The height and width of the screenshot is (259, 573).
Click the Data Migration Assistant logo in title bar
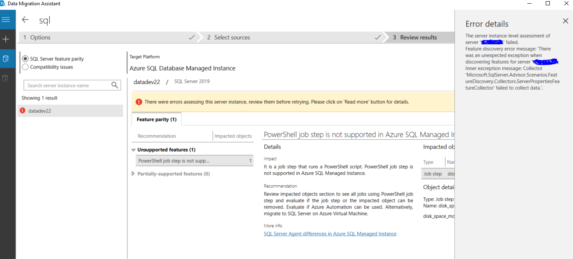click(x=4, y=3)
